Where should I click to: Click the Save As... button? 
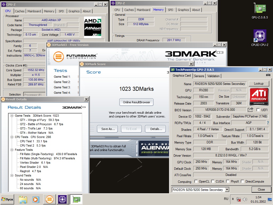click(108, 129)
